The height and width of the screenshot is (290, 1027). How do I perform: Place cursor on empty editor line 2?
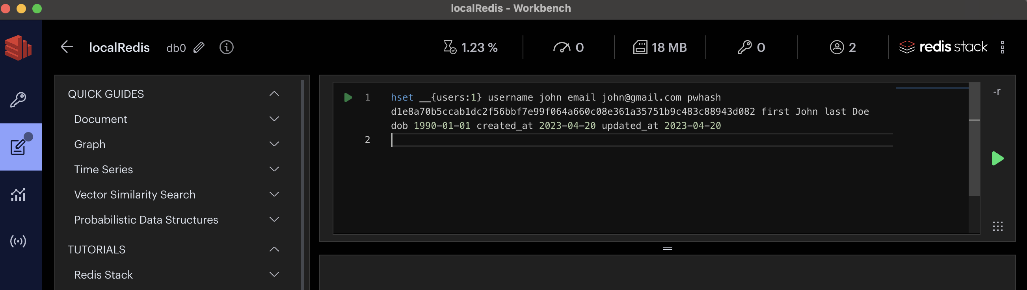click(642, 140)
